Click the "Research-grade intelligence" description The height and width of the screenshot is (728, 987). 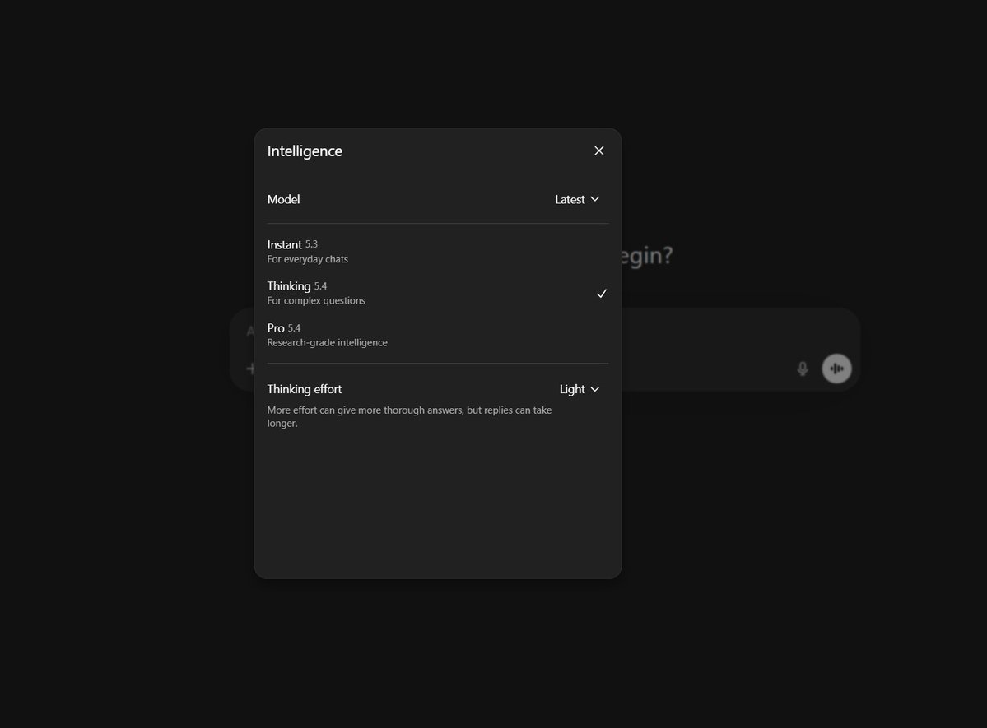coord(328,342)
